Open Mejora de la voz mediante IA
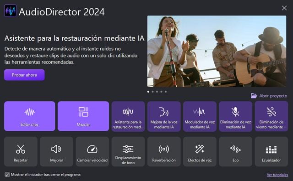Viewport: 293px width, 181px height. [164, 116]
